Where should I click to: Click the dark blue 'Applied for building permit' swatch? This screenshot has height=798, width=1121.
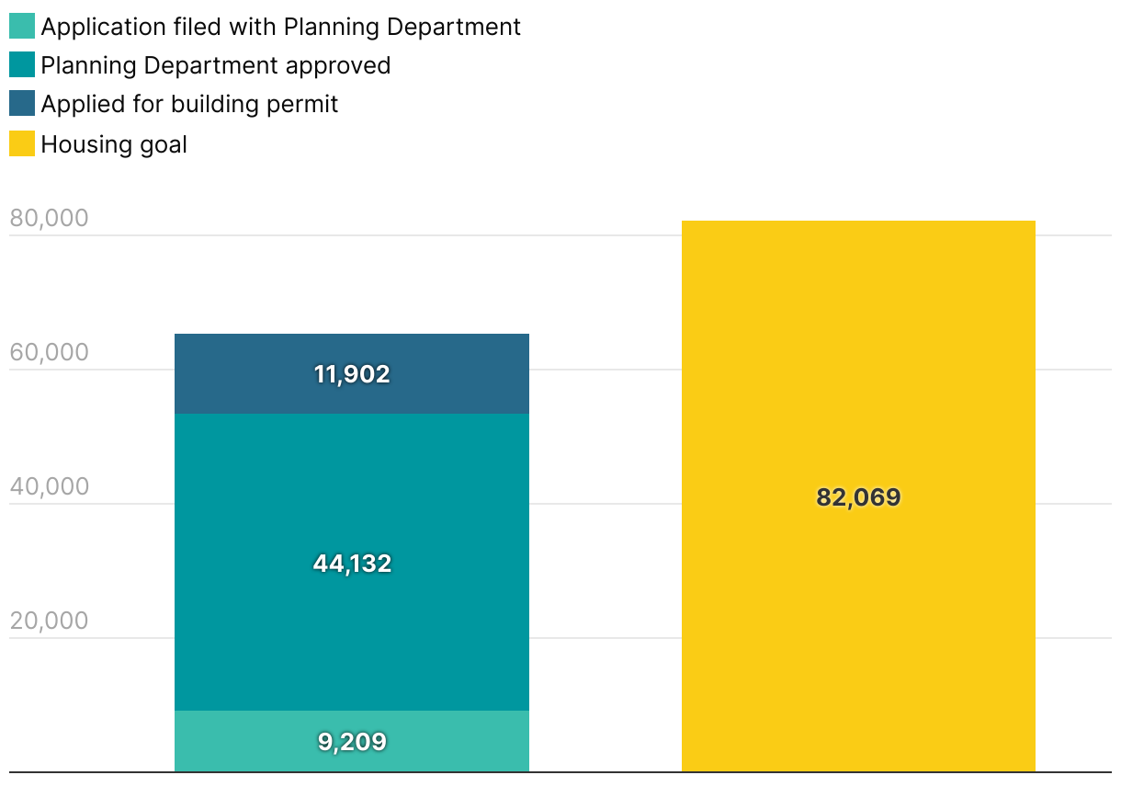tap(22, 104)
